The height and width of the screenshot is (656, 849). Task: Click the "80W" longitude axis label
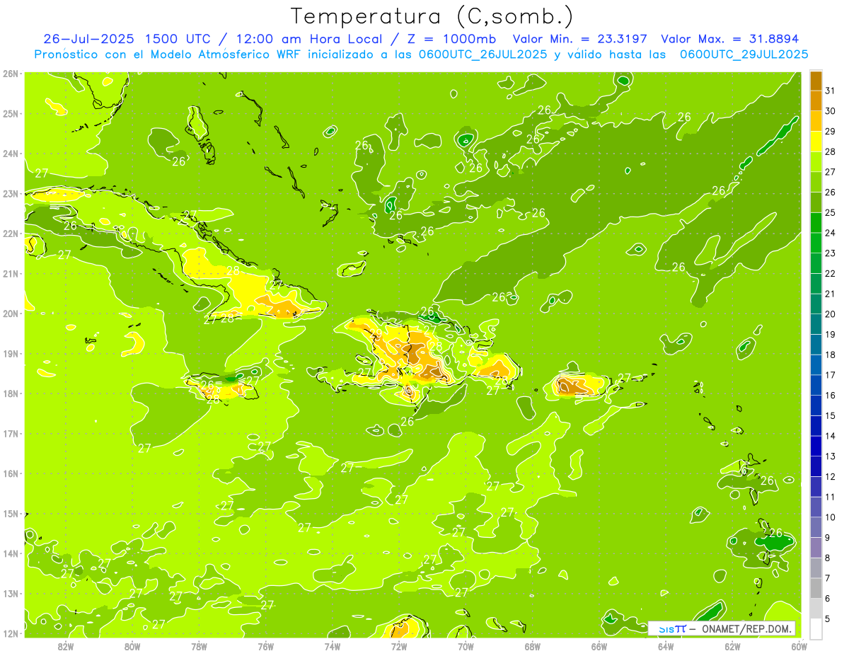tap(132, 646)
